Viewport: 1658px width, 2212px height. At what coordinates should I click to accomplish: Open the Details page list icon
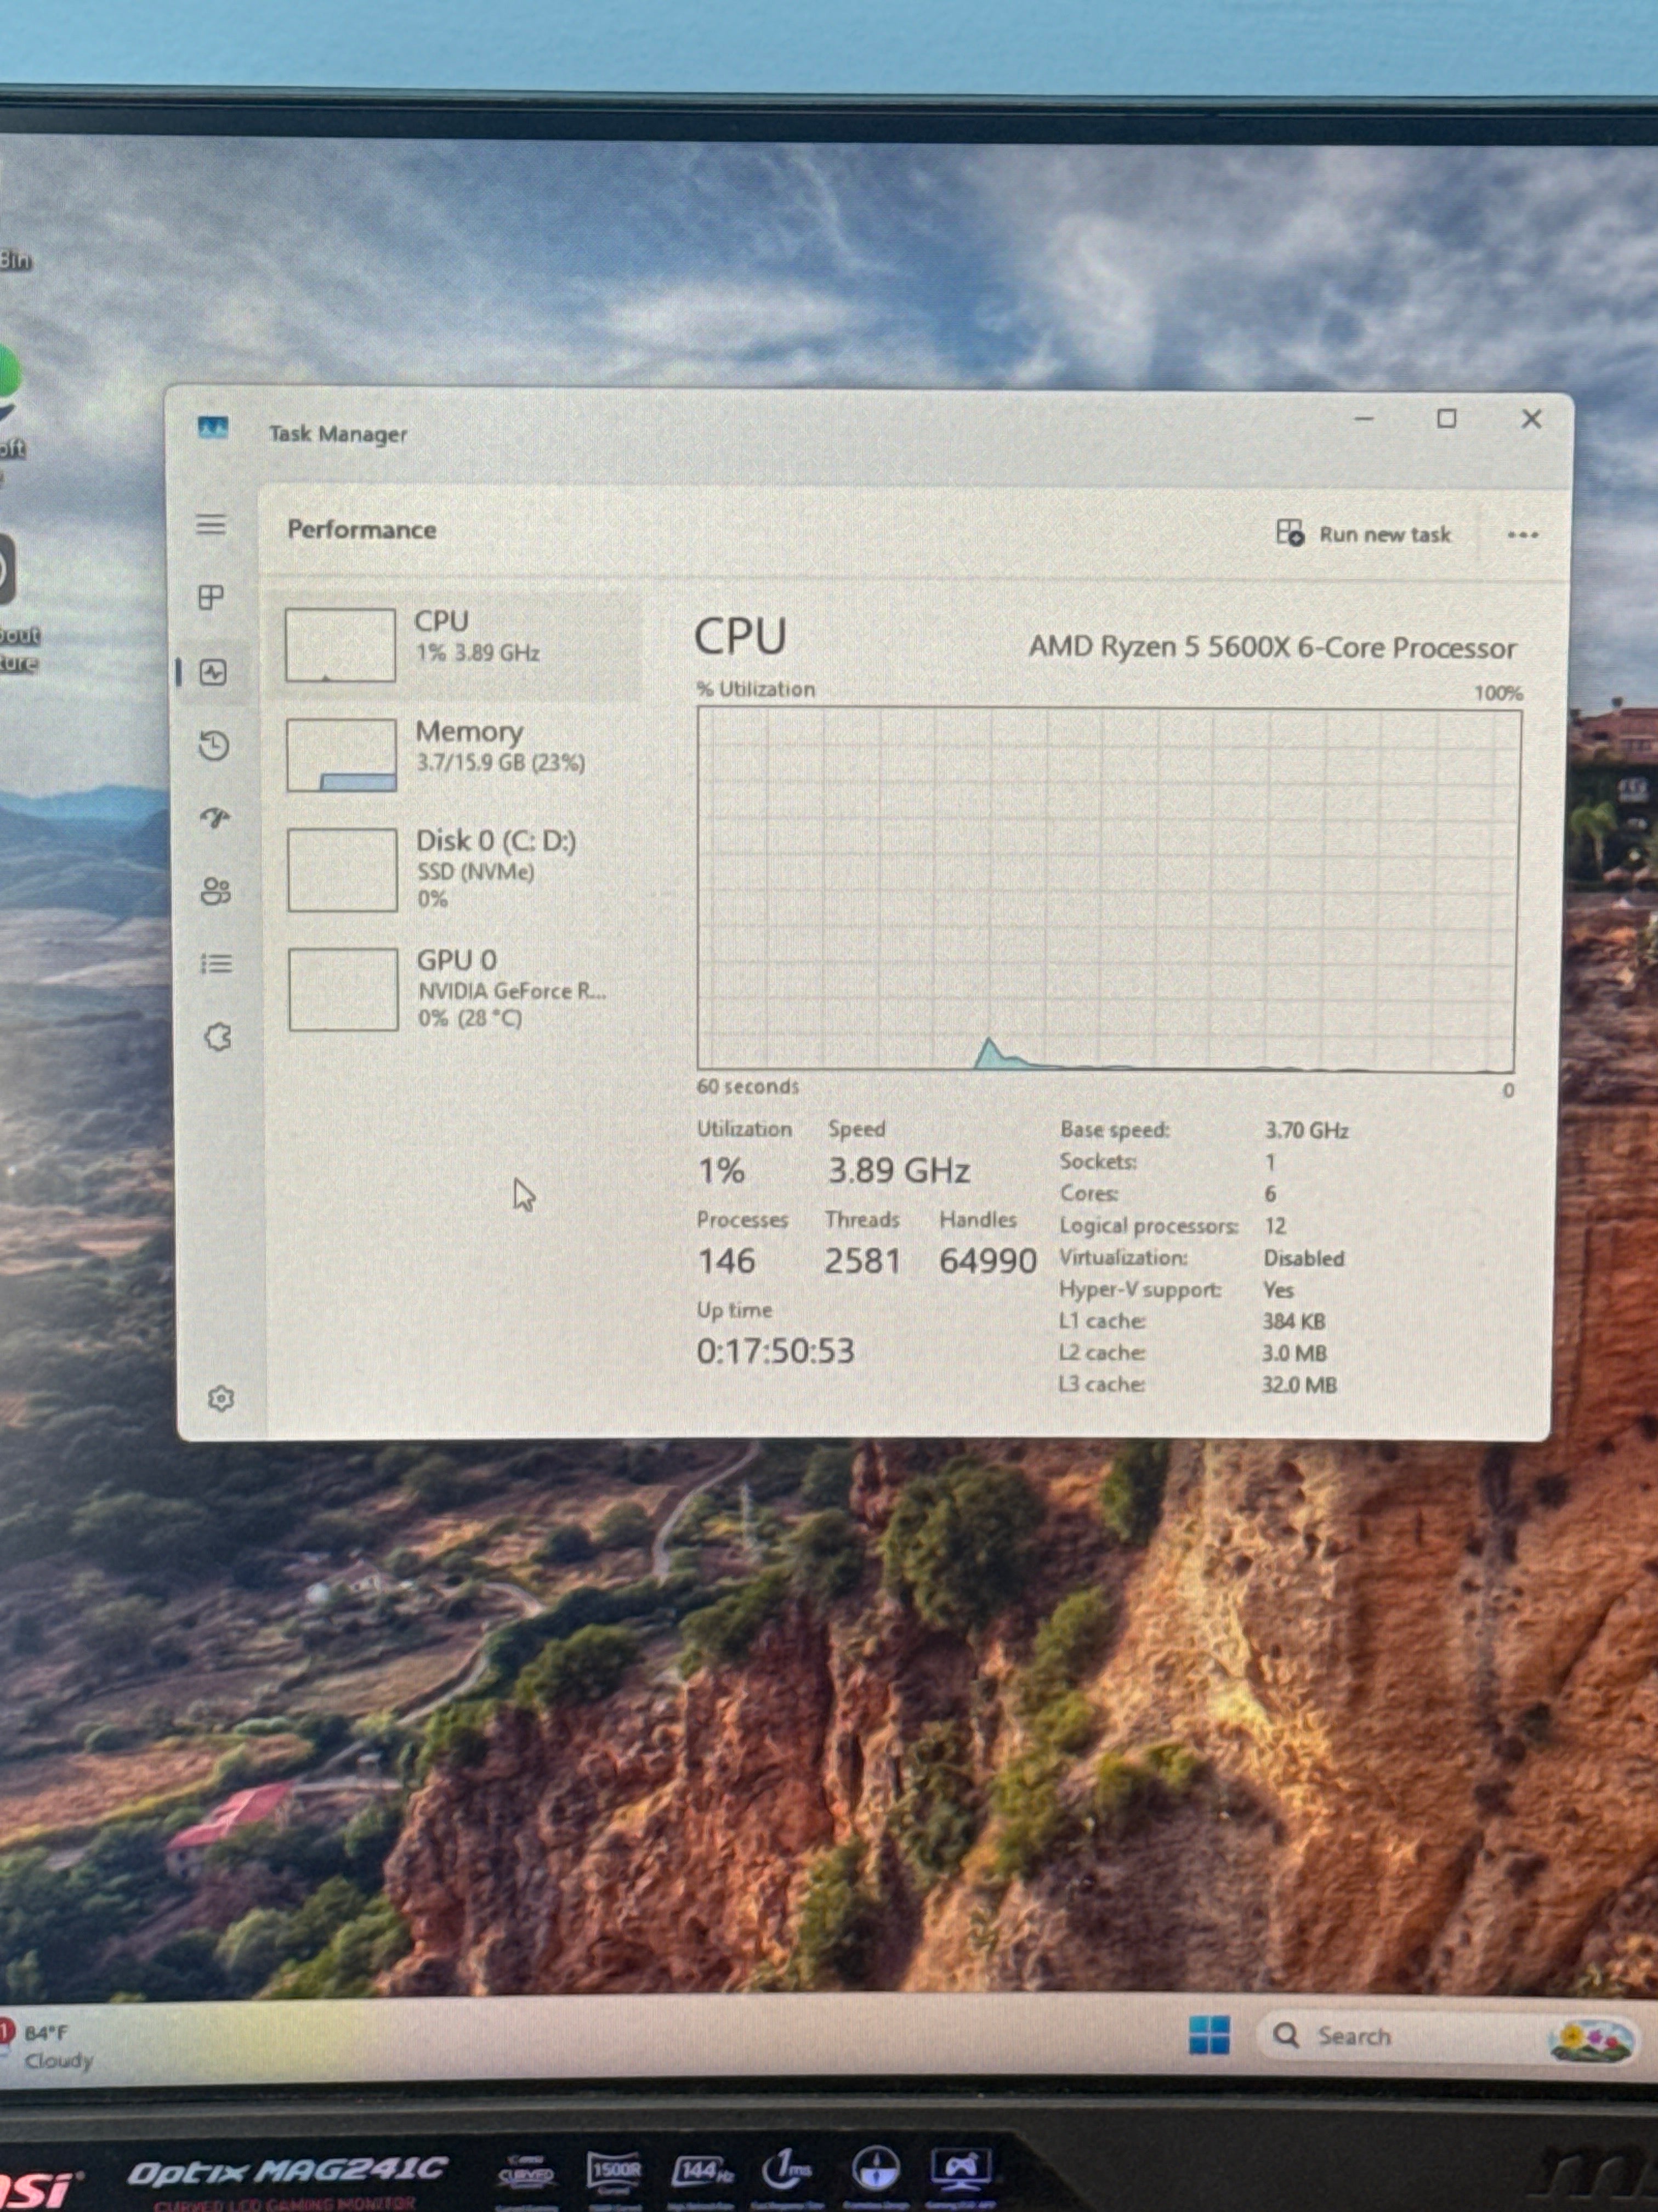[x=217, y=964]
